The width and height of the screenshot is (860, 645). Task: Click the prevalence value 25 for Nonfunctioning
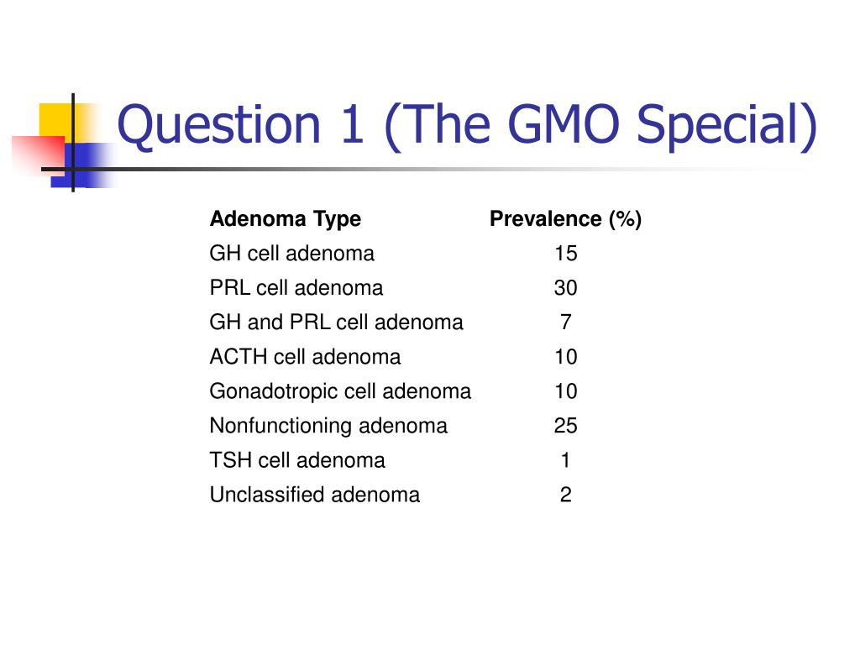(565, 426)
